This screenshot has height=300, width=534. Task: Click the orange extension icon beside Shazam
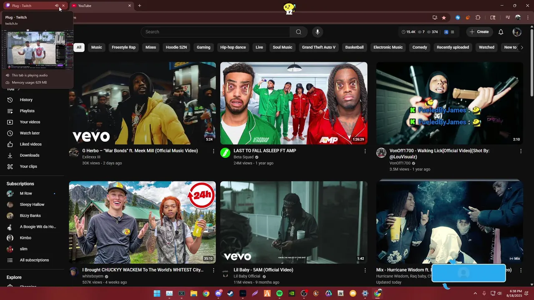[468, 17]
